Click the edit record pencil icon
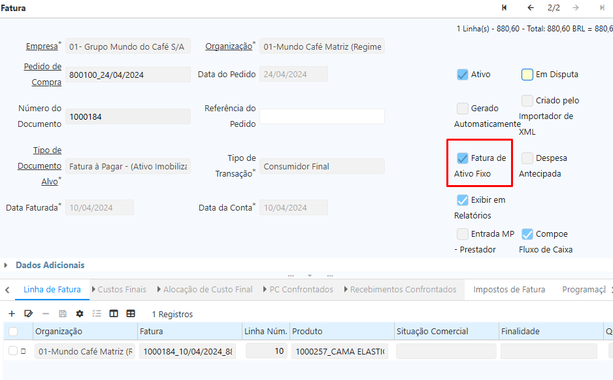The height and width of the screenshot is (380, 613). point(29,314)
